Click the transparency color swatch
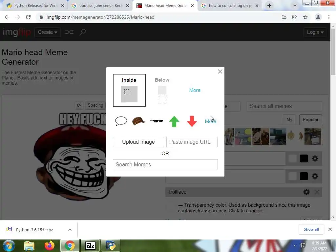This screenshot has width=336, height=252. click(x=171, y=207)
